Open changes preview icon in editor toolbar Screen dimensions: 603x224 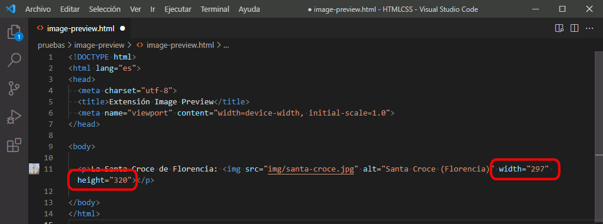[x=559, y=28]
